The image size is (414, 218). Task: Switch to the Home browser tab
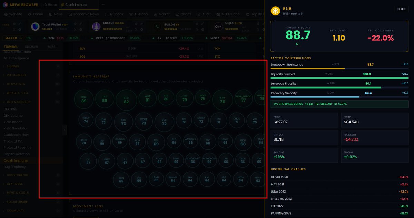[50, 5]
